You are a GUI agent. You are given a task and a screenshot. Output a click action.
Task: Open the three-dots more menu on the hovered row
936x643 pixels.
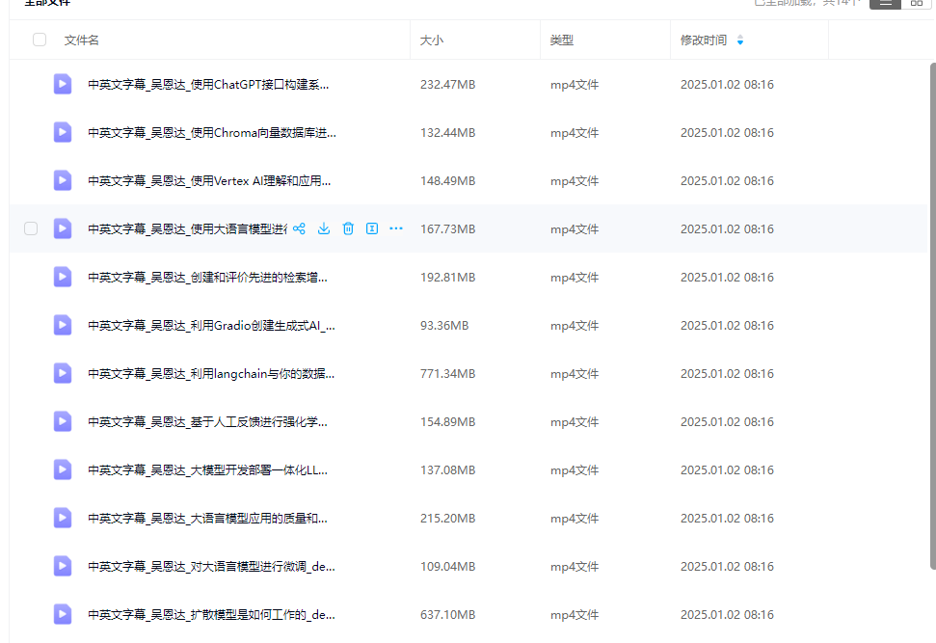[396, 228]
